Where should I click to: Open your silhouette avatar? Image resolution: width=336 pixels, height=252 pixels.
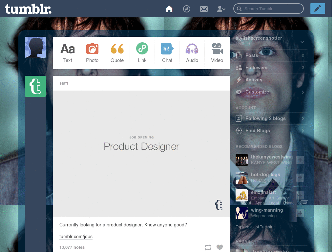tap(35, 47)
